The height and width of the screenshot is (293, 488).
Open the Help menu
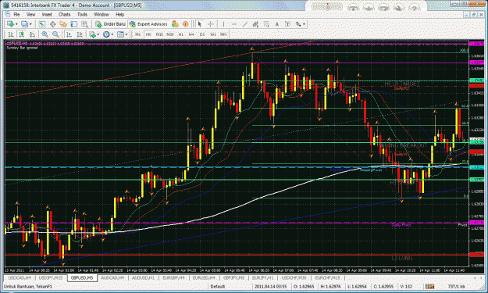tap(119, 14)
